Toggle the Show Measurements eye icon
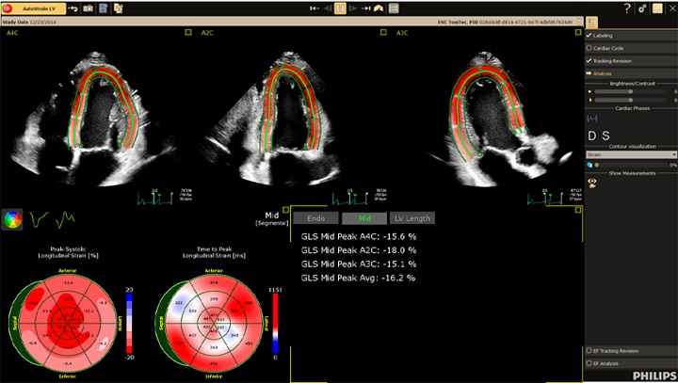The width and height of the screenshot is (678, 383). click(593, 183)
